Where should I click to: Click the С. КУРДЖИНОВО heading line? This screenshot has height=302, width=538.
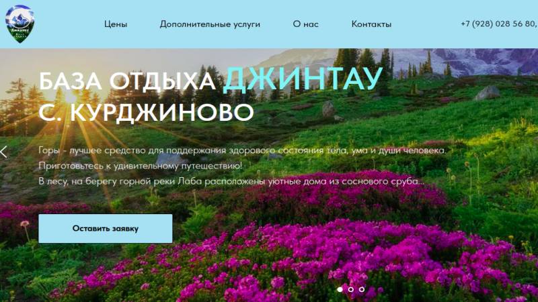146,112
